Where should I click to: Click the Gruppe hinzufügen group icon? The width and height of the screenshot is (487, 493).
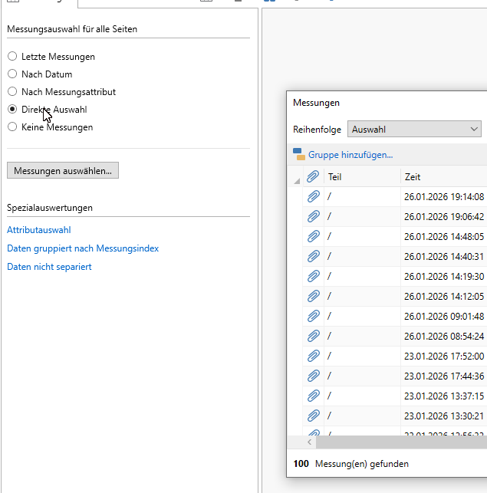coord(299,155)
